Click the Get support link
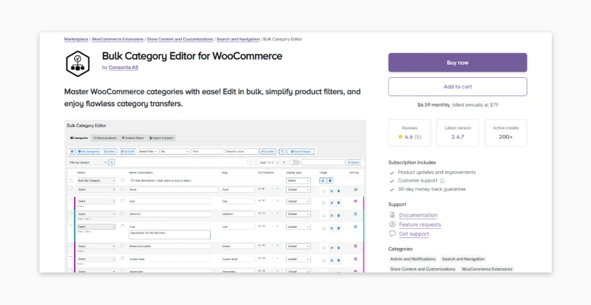 pyautogui.click(x=414, y=234)
